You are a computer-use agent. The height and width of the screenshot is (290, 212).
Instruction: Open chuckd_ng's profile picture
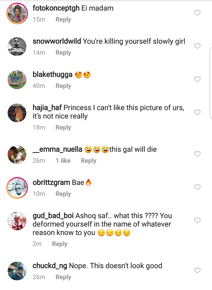pyautogui.click(x=17, y=271)
